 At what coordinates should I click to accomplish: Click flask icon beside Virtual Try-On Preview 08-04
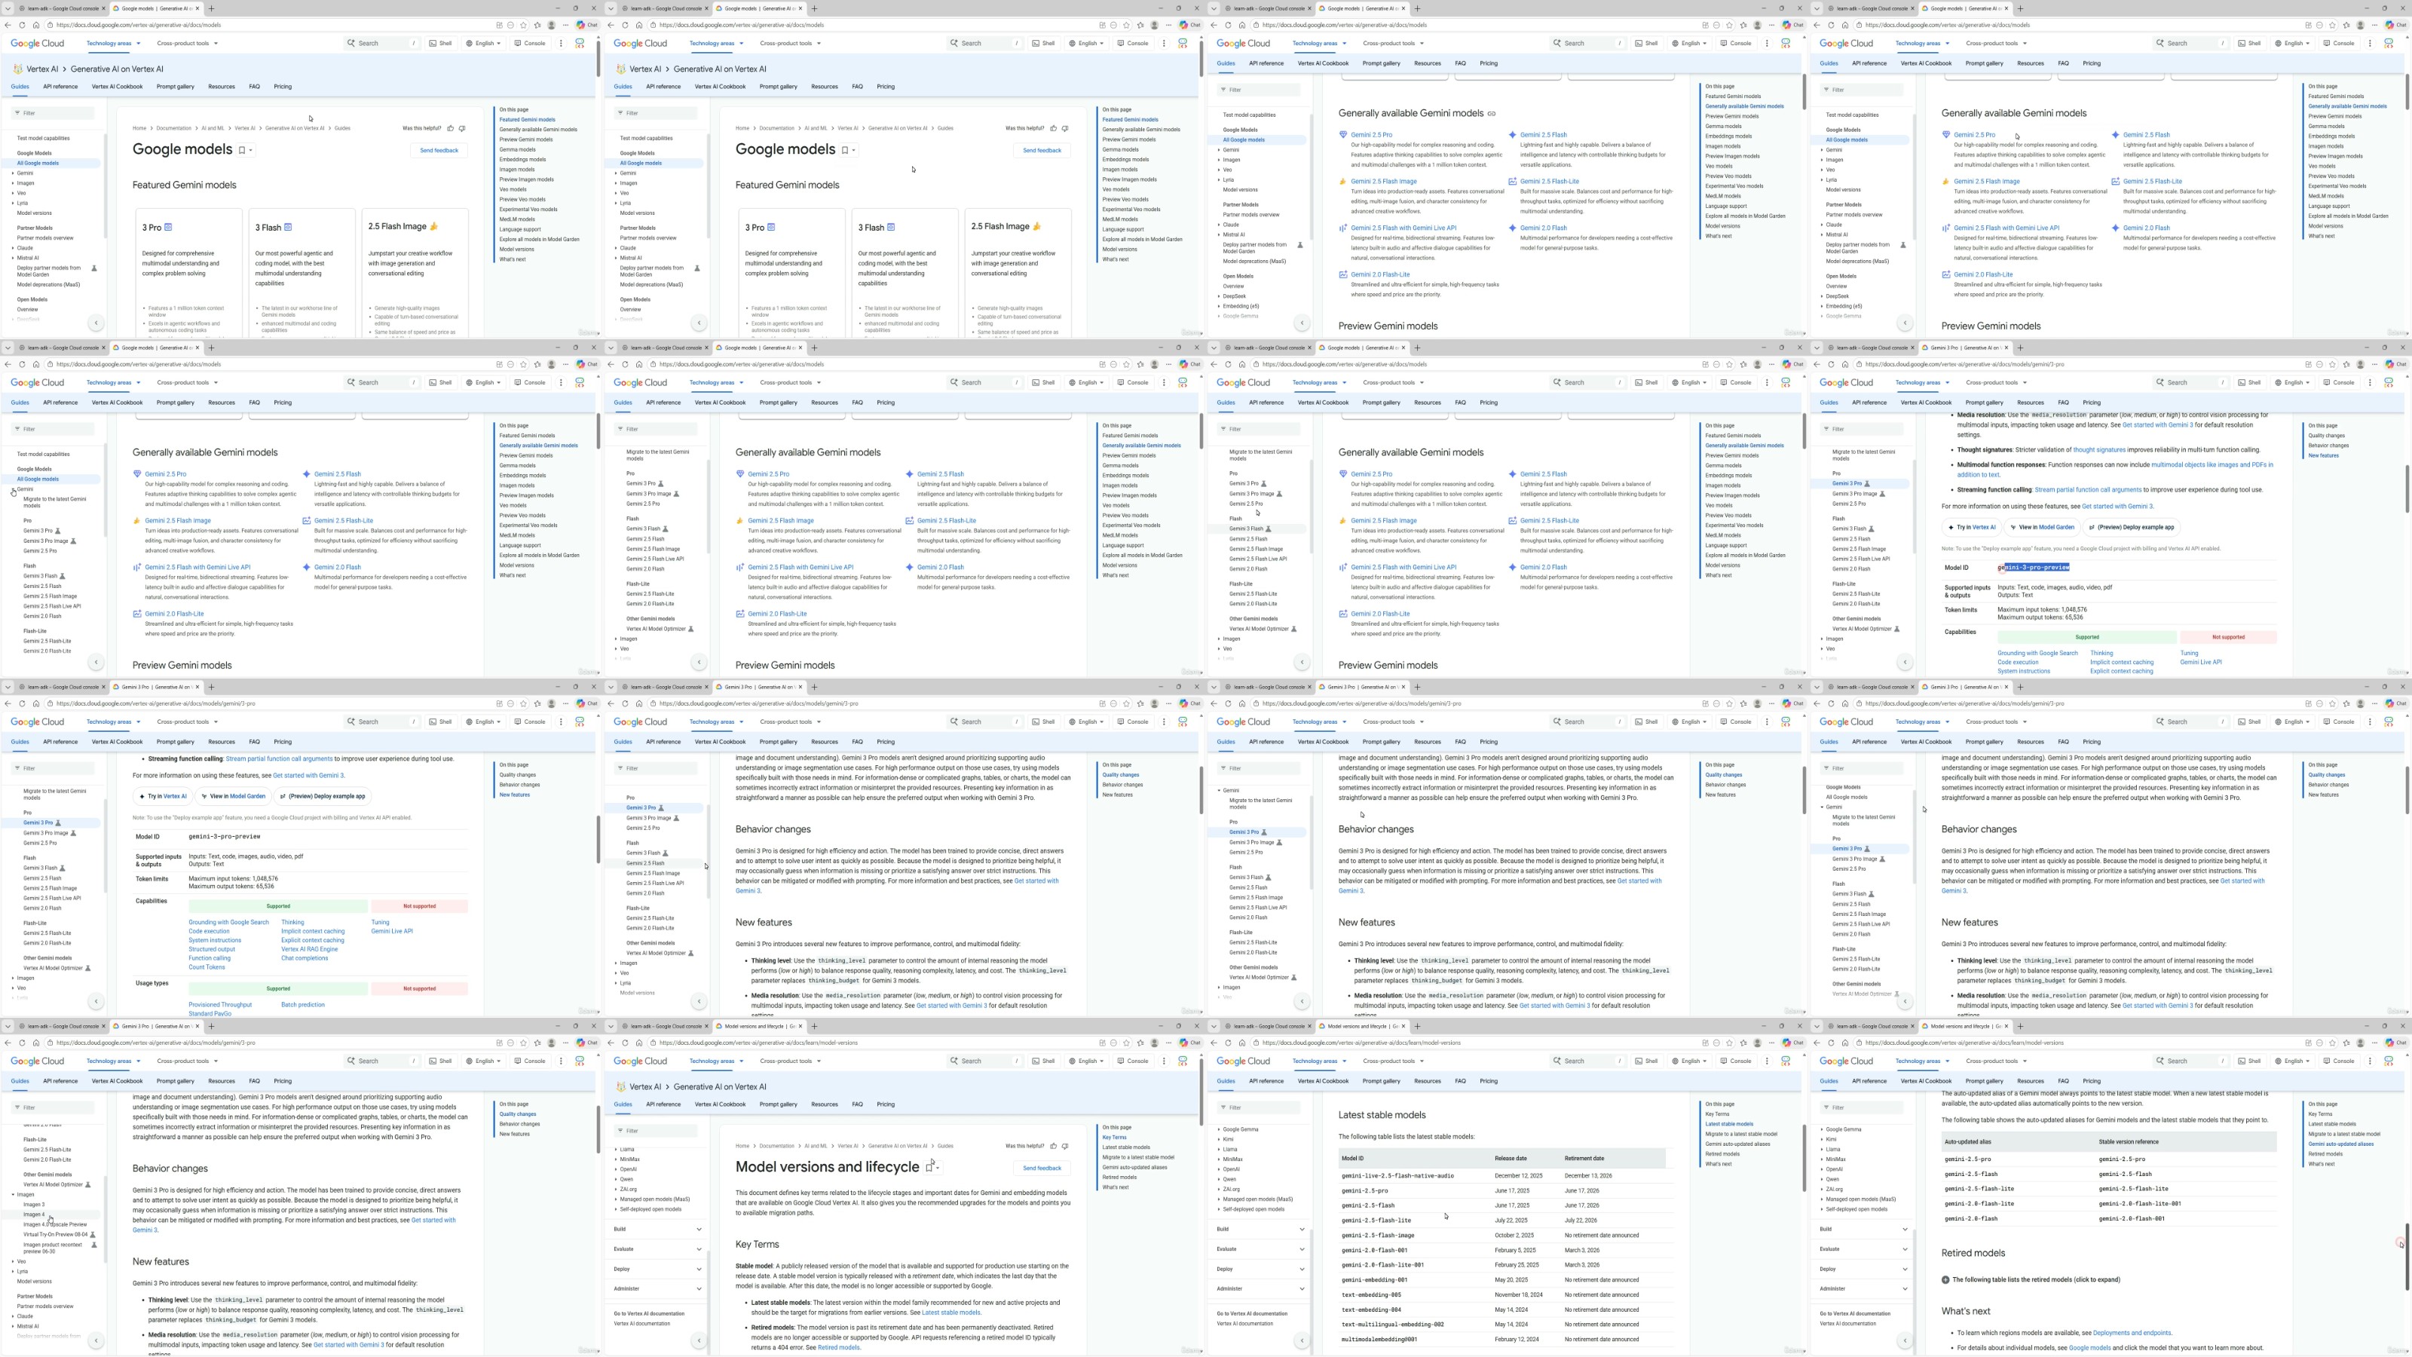click(93, 1234)
